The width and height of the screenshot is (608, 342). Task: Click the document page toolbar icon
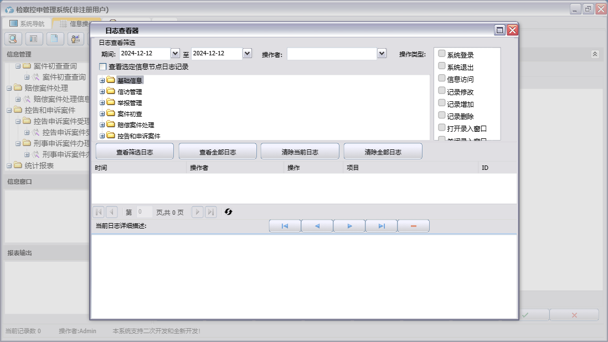(55, 39)
